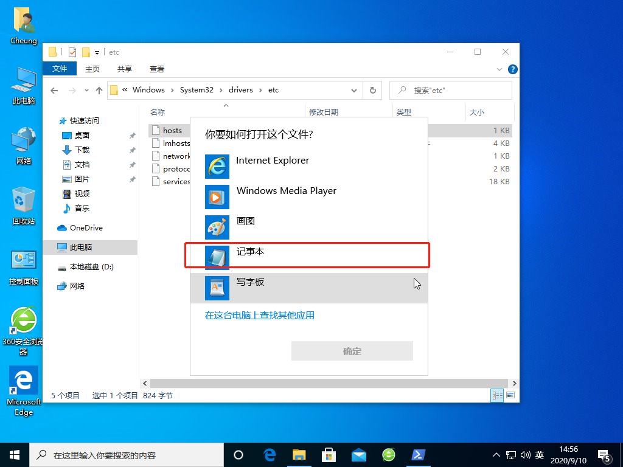Viewport: 623px width, 467px height.
Task: Open the 文件 menu in File Explorer
Action: tap(59, 69)
